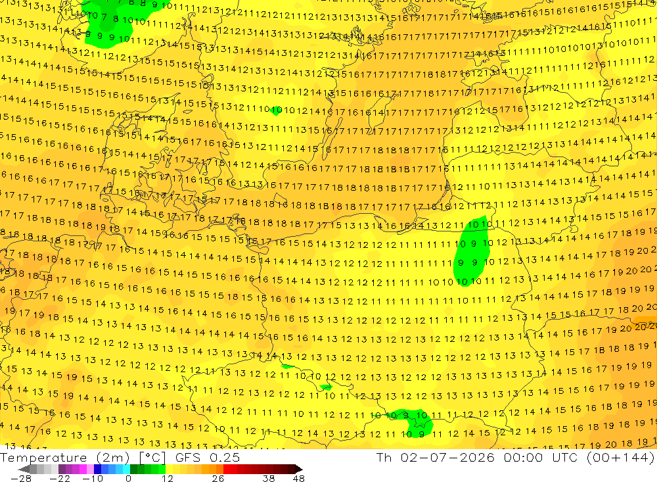Click the '00:00 UTC' time label
Image resolution: width=657 pixels, height=482 pixels.
pyautogui.click(x=541, y=457)
